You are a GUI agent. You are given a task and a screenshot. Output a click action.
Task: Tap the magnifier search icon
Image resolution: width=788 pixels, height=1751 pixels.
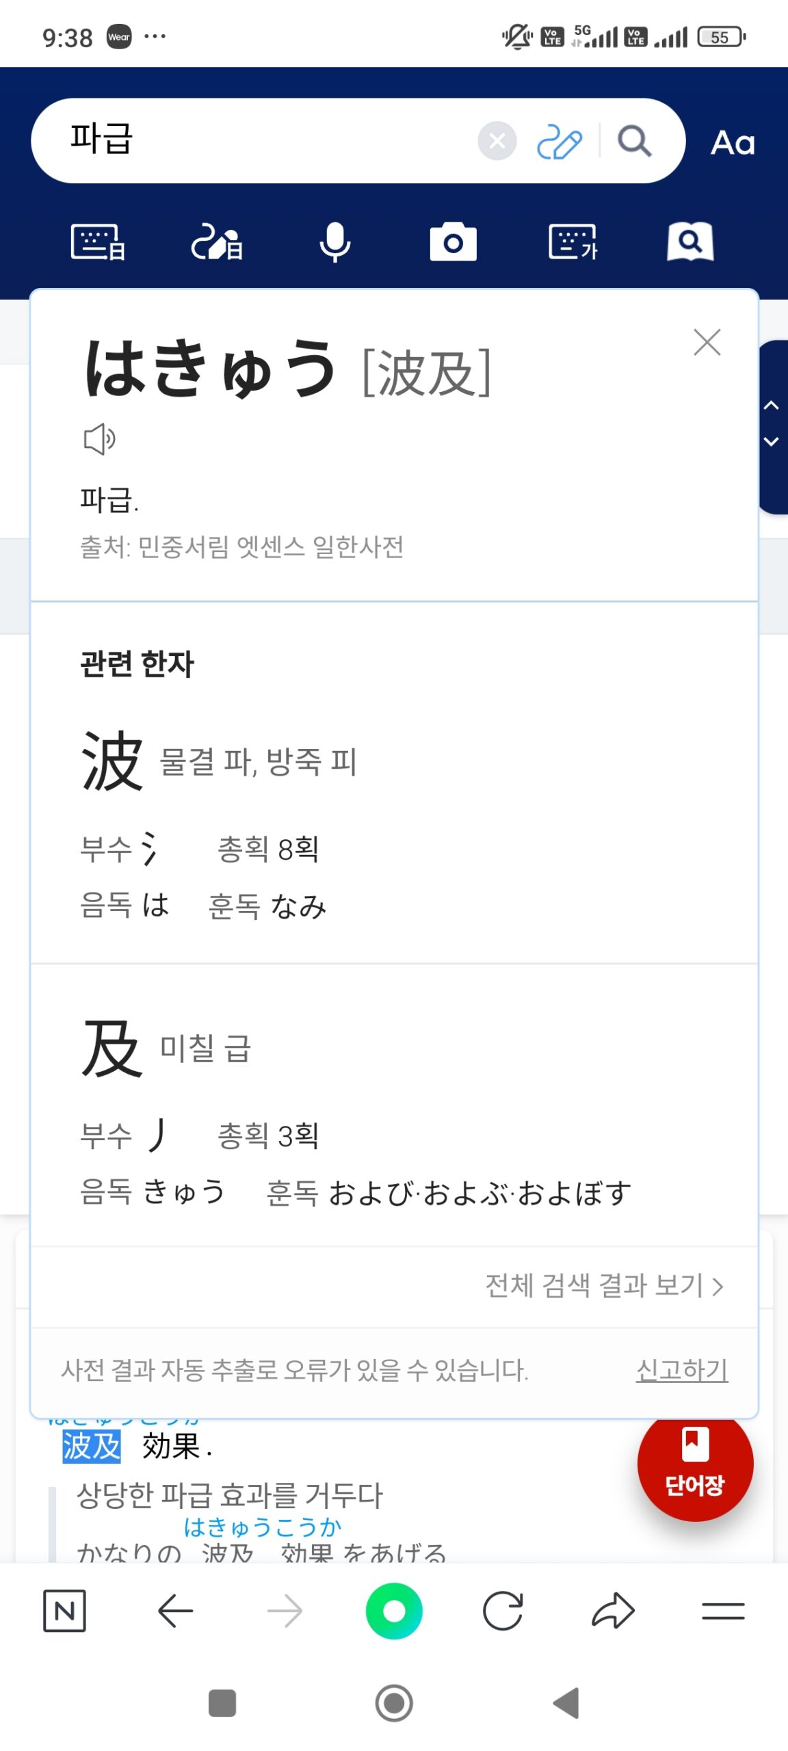pos(634,142)
